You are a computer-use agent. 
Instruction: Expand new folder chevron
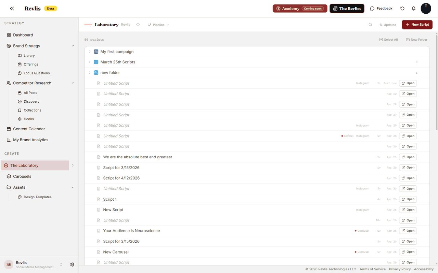coord(90,73)
